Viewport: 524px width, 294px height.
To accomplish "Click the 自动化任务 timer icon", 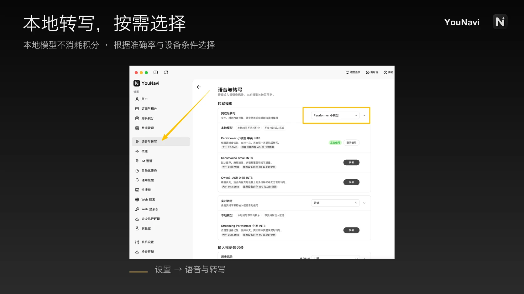I will pyautogui.click(x=137, y=171).
